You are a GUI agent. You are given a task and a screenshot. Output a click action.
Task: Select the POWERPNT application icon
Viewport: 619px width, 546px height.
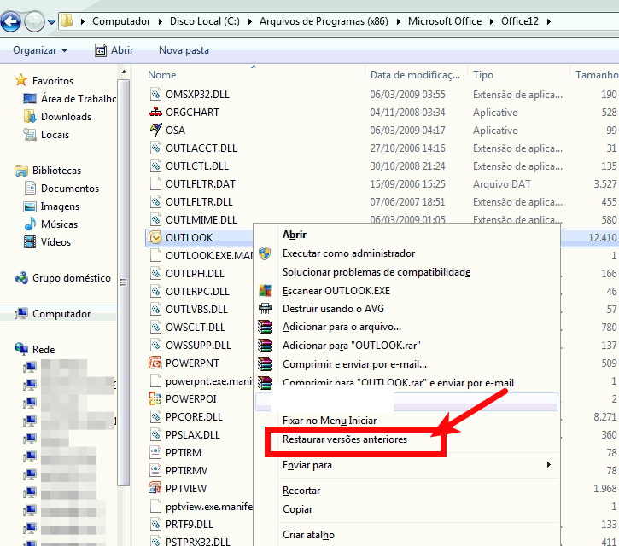(155, 363)
